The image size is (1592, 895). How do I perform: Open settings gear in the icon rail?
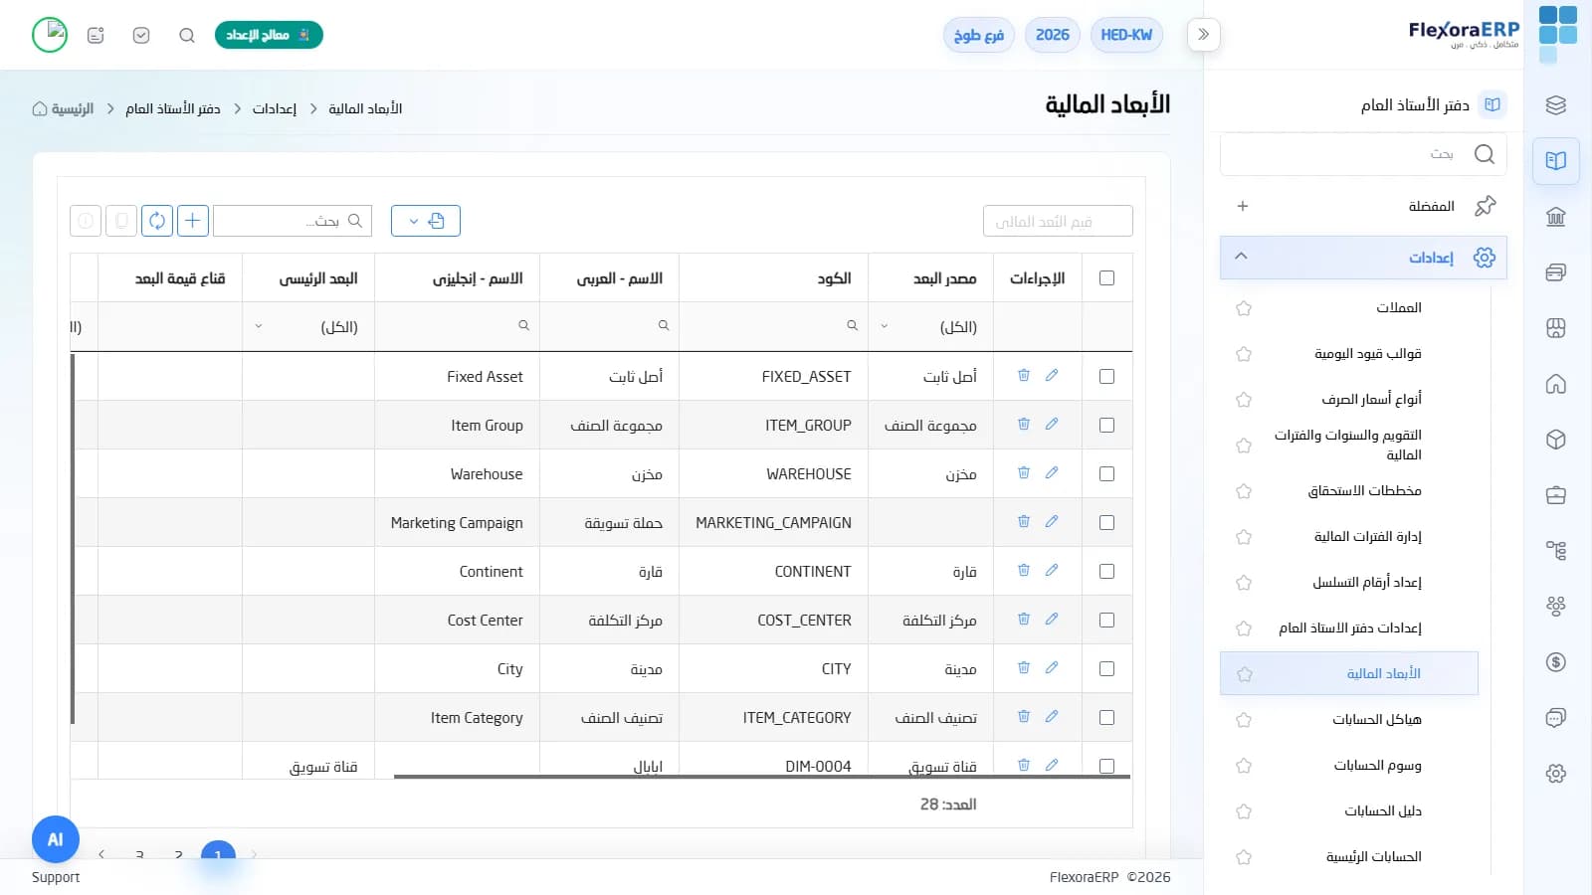pyautogui.click(x=1556, y=774)
